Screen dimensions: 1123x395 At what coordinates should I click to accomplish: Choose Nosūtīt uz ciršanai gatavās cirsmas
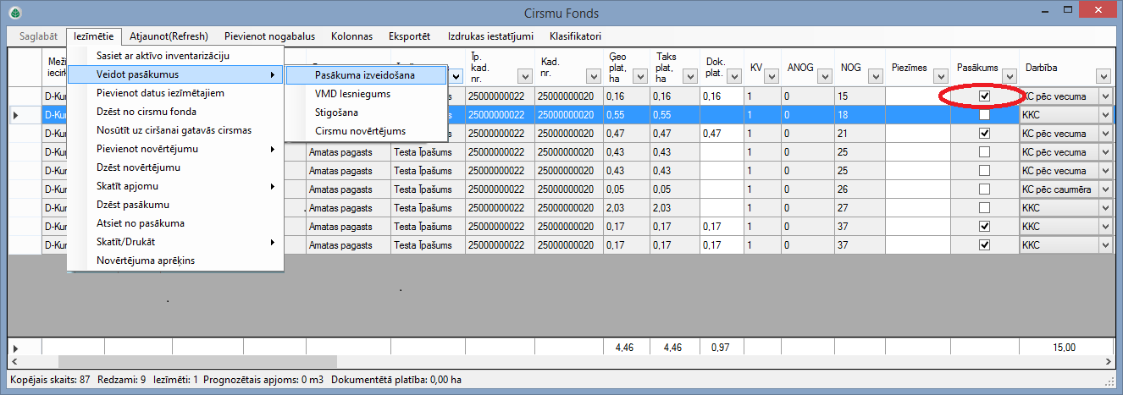click(x=175, y=130)
